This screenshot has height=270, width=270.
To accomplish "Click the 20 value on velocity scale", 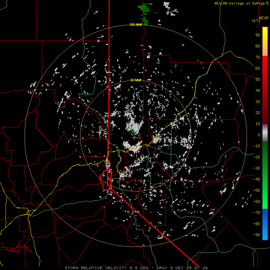I will pyautogui.click(x=258, y=113).
